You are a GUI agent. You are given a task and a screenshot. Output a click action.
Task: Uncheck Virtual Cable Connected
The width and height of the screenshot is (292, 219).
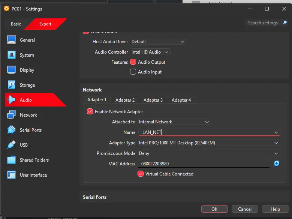tap(141, 174)
